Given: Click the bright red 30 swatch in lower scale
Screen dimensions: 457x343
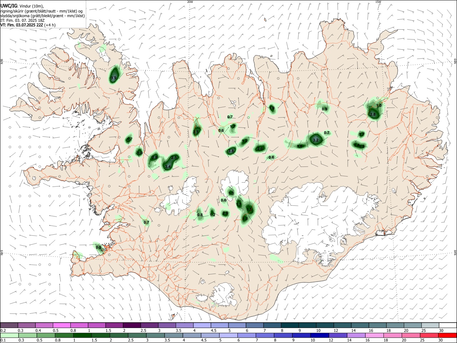Looking at the screenshot, I should [447, 335].
